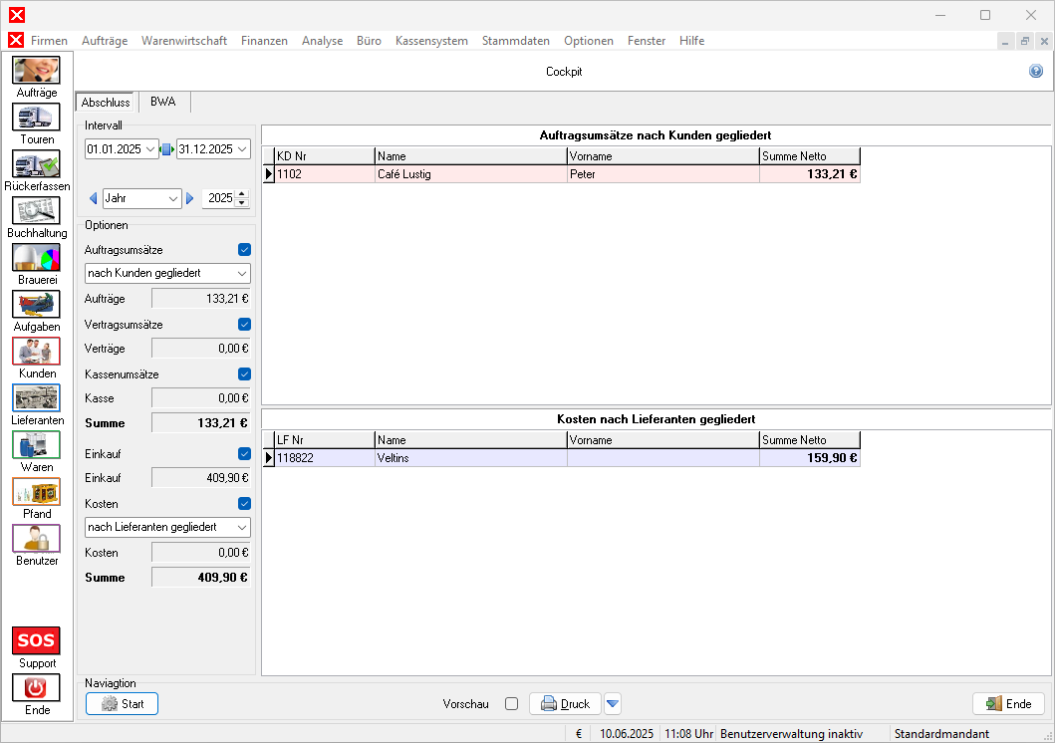This screenshot has height=743, width=1055.
Task: Click the blue help icon in Cockpit header
Action: pos(1036,72)
